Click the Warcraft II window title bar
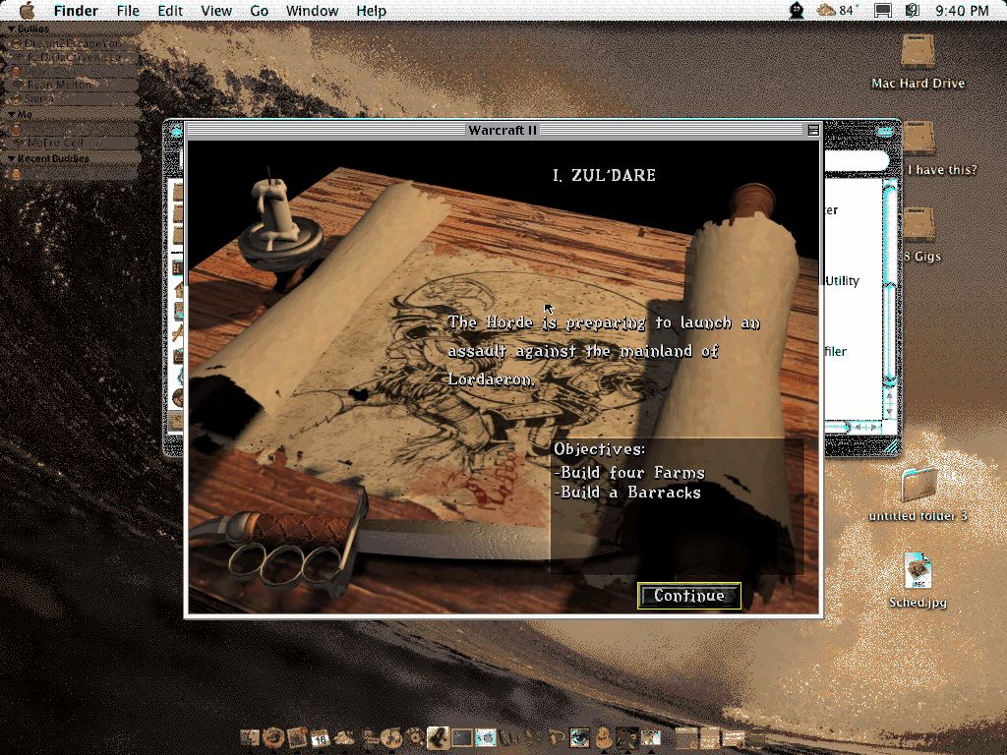This screenshot has height=755, width=1007. click(503, 131)
